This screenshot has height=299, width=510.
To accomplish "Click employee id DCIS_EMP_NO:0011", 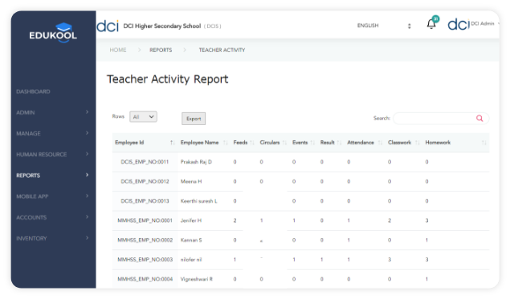I will click(145, 162).
